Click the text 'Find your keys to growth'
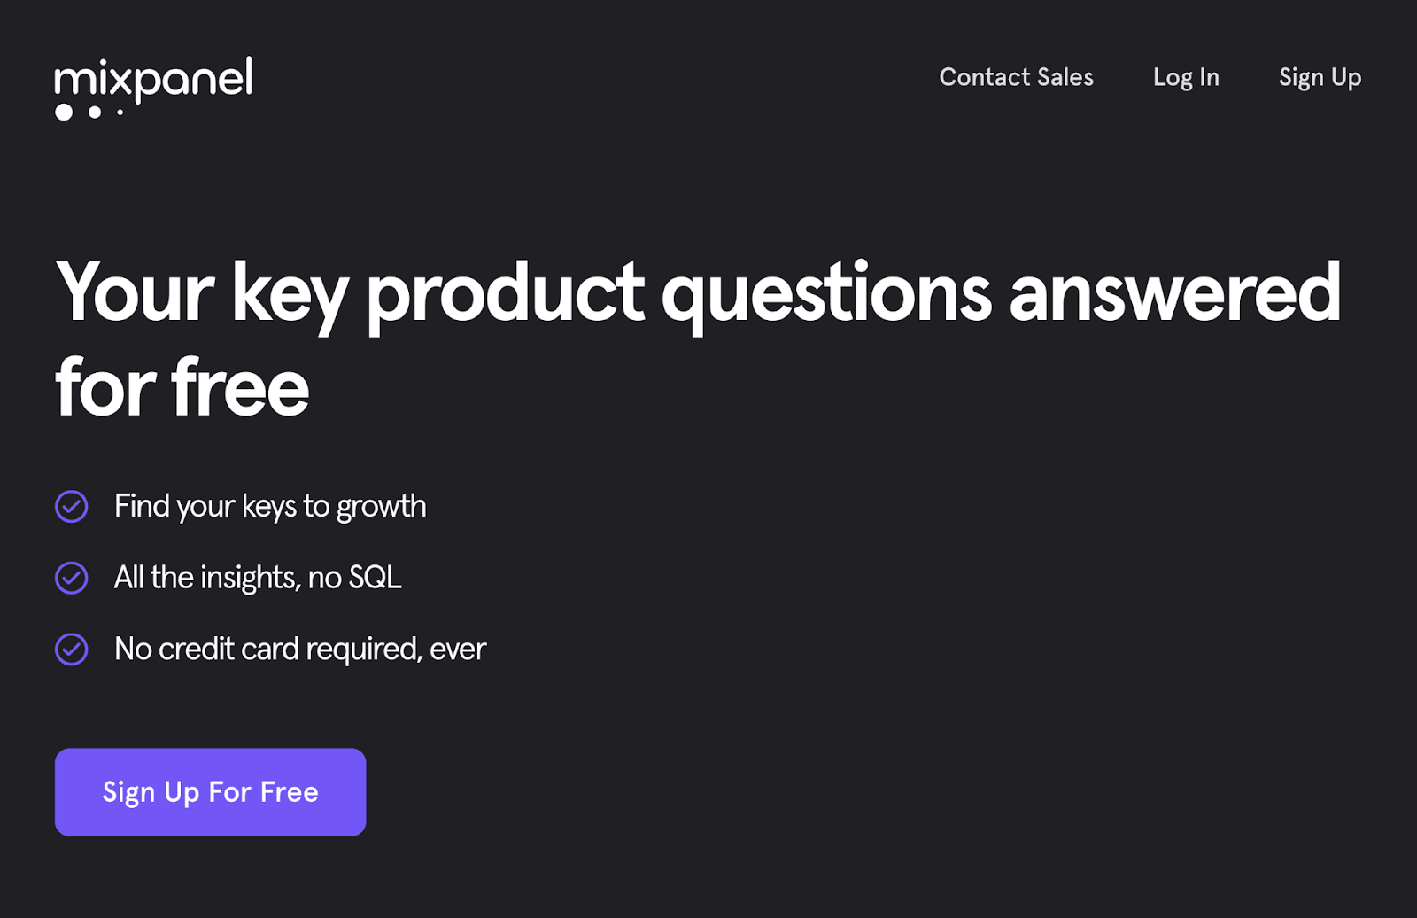Viewport: 1417px width, 918px height. (x=269, y=506)
